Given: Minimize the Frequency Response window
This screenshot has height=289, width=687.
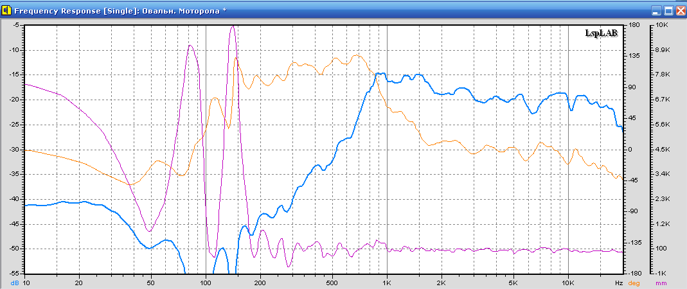Looking at the screenshot, I should click(656, 11).
